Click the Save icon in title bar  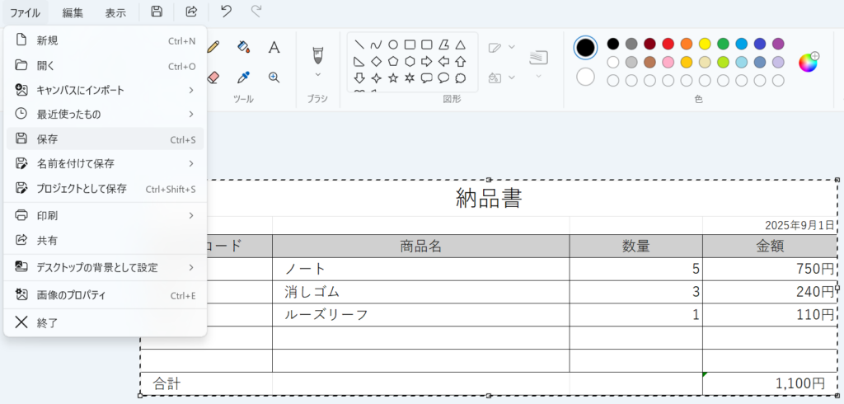point(157,12)
